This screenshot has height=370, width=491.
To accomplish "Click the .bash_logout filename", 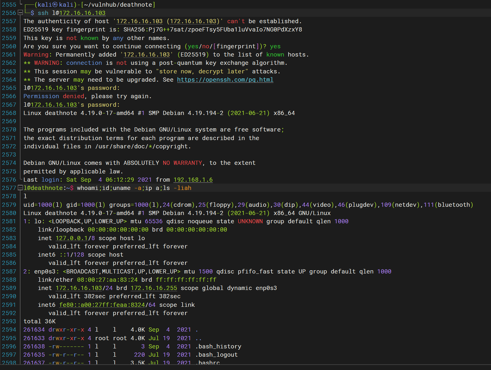I will point(216,355).
